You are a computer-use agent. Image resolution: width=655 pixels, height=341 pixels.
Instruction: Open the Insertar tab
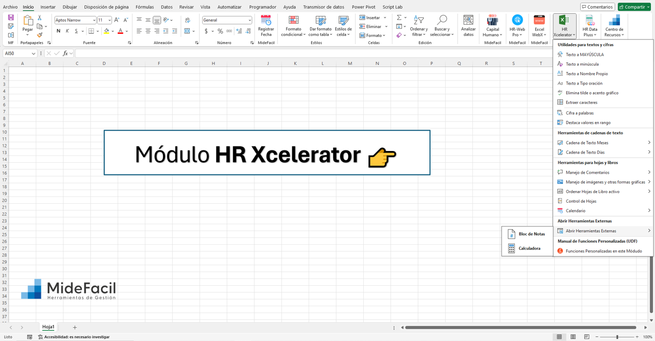(48, 7)
